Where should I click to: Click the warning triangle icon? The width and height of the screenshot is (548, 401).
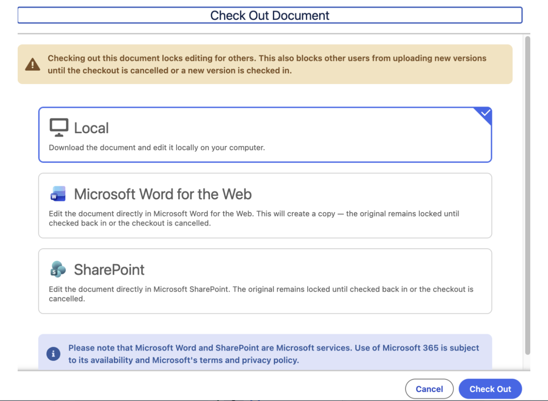[x=32, y=65]
